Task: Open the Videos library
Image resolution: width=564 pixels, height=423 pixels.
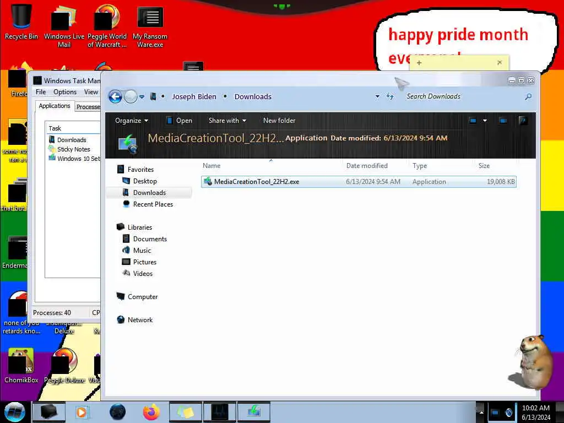Action: click(137, 273)
